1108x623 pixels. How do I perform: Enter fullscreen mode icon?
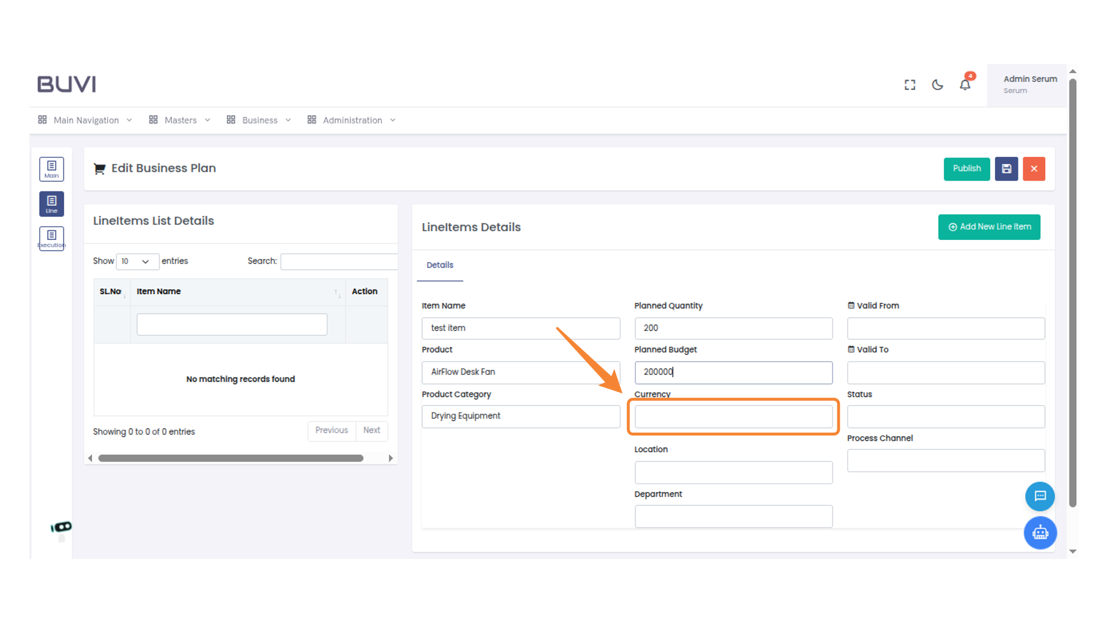[x=910, y=85]
